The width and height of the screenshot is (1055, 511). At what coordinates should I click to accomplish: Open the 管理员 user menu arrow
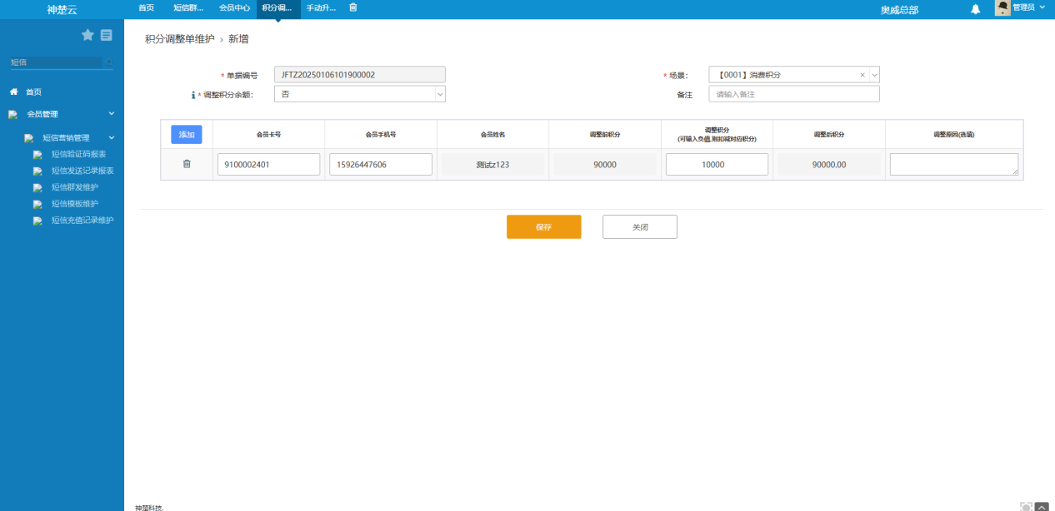point(1042,7)
